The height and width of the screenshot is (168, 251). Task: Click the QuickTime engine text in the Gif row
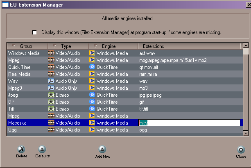[x=107, y=102]
